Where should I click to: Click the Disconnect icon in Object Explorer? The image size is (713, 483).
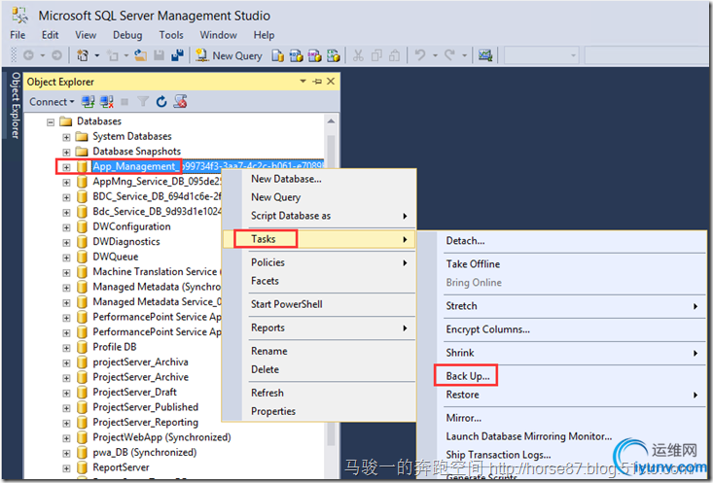[x=106, y=102]
